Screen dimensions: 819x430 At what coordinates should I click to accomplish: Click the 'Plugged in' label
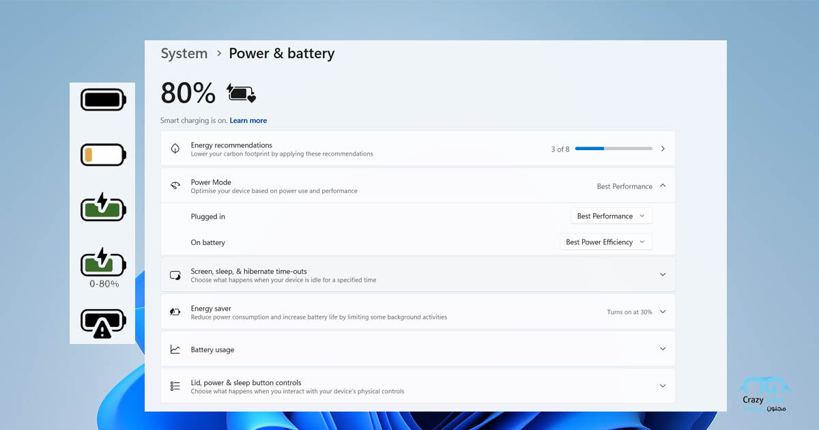(208, 216)
